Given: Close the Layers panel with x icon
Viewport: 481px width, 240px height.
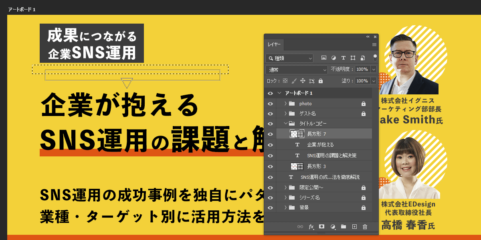Looking at the screenshot, I should click(375, 37).
